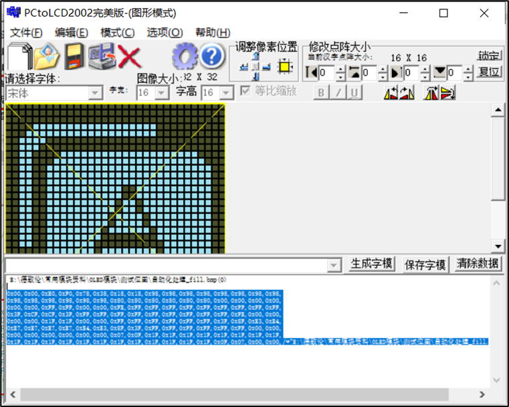The image size is (509, 407).
Task: Click the red X delete icon
Action: [129, 57]
